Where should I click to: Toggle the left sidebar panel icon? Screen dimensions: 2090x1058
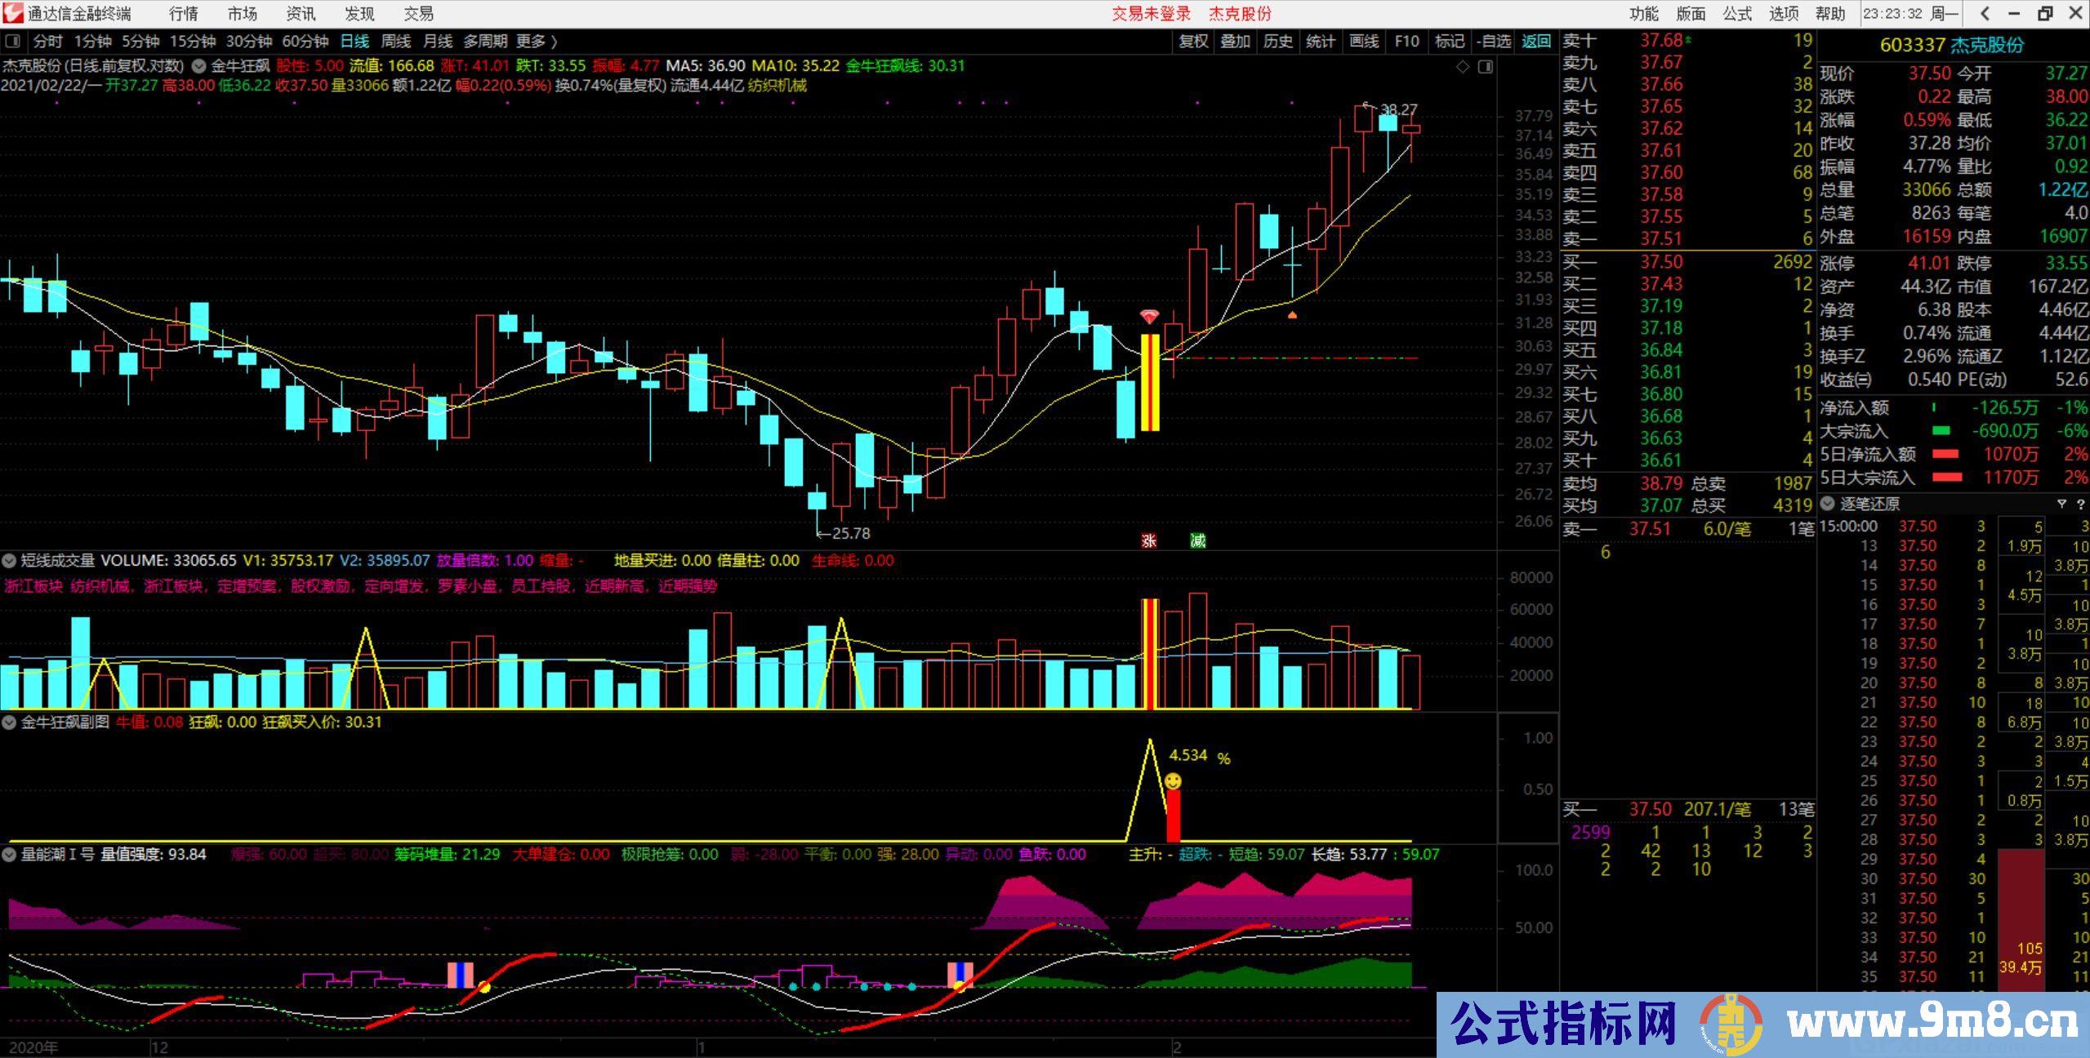13,42
